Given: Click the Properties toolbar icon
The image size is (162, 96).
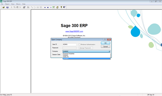Looking at the screenshot, I should pyautogui.click(x=24, y=7).
